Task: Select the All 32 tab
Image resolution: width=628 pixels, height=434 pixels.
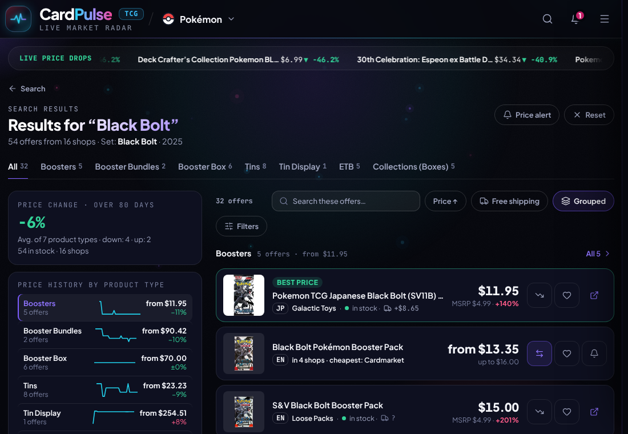Action: pos(18,167)
